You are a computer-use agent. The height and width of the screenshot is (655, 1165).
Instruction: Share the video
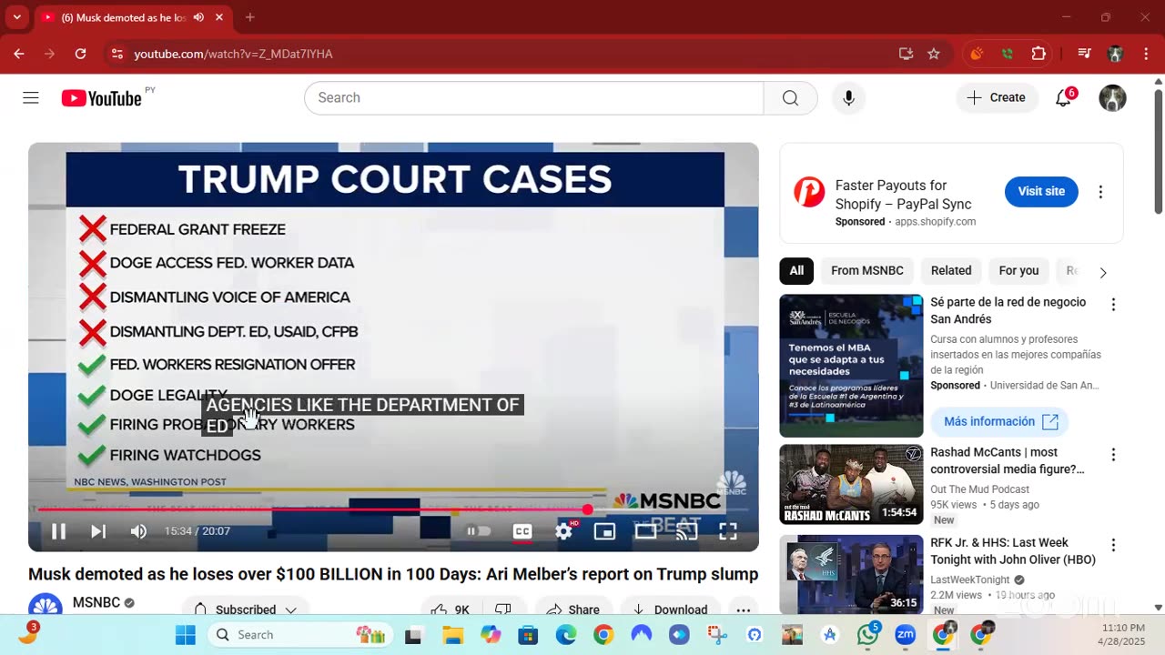point(572,610)
